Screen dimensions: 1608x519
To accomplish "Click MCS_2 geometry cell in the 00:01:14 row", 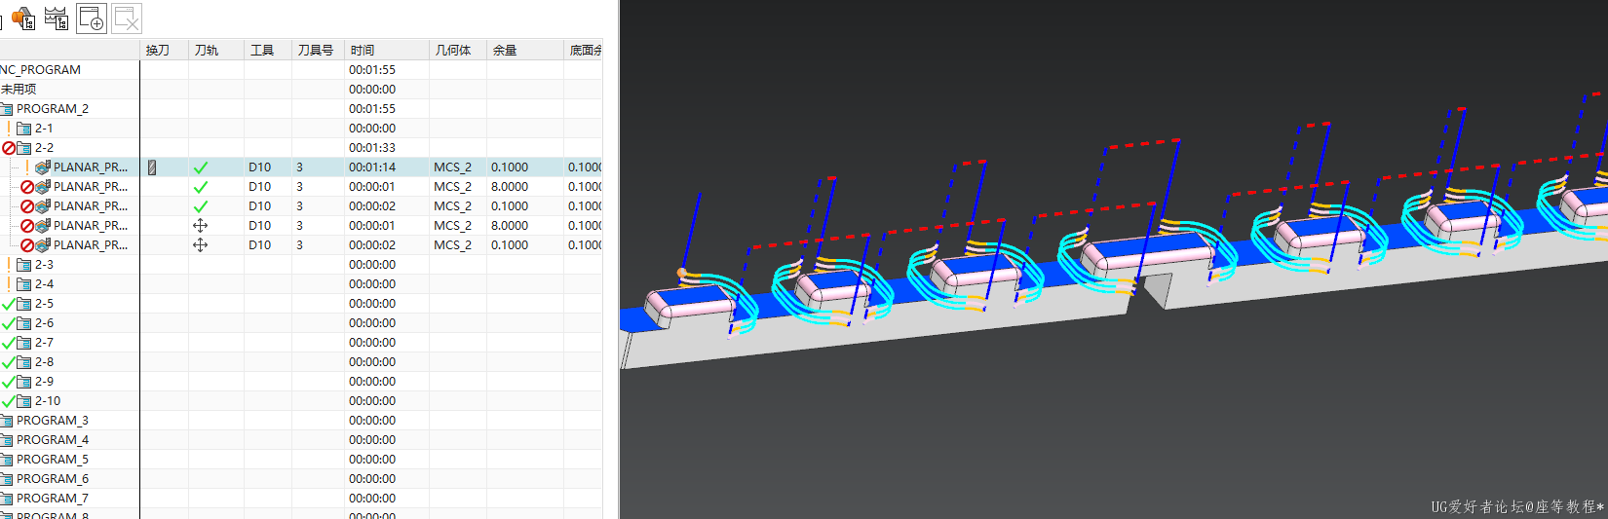I will 452,167.
